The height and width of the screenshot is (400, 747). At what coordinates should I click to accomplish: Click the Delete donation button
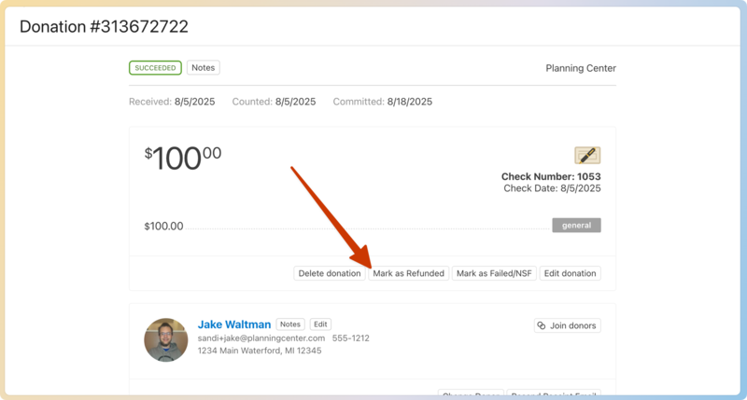(x=329, y=273)
